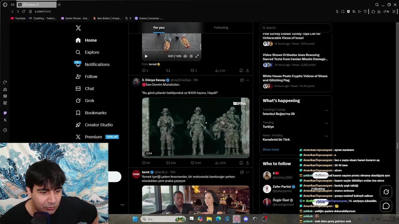Image resolution: width=399 pixels, height=224 pixels.
Task: Open Gartic Phone bookmark
Action: pyautogui.click(x=75, y=18)
